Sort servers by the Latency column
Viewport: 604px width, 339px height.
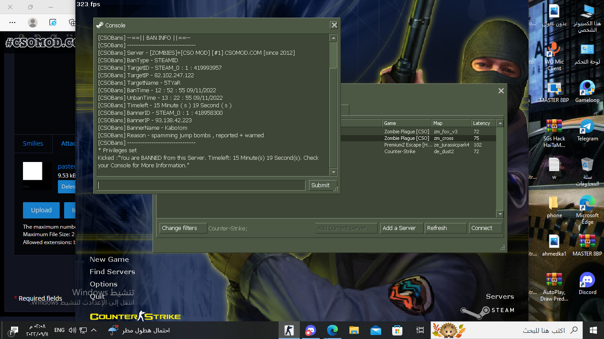coord(484,123)
